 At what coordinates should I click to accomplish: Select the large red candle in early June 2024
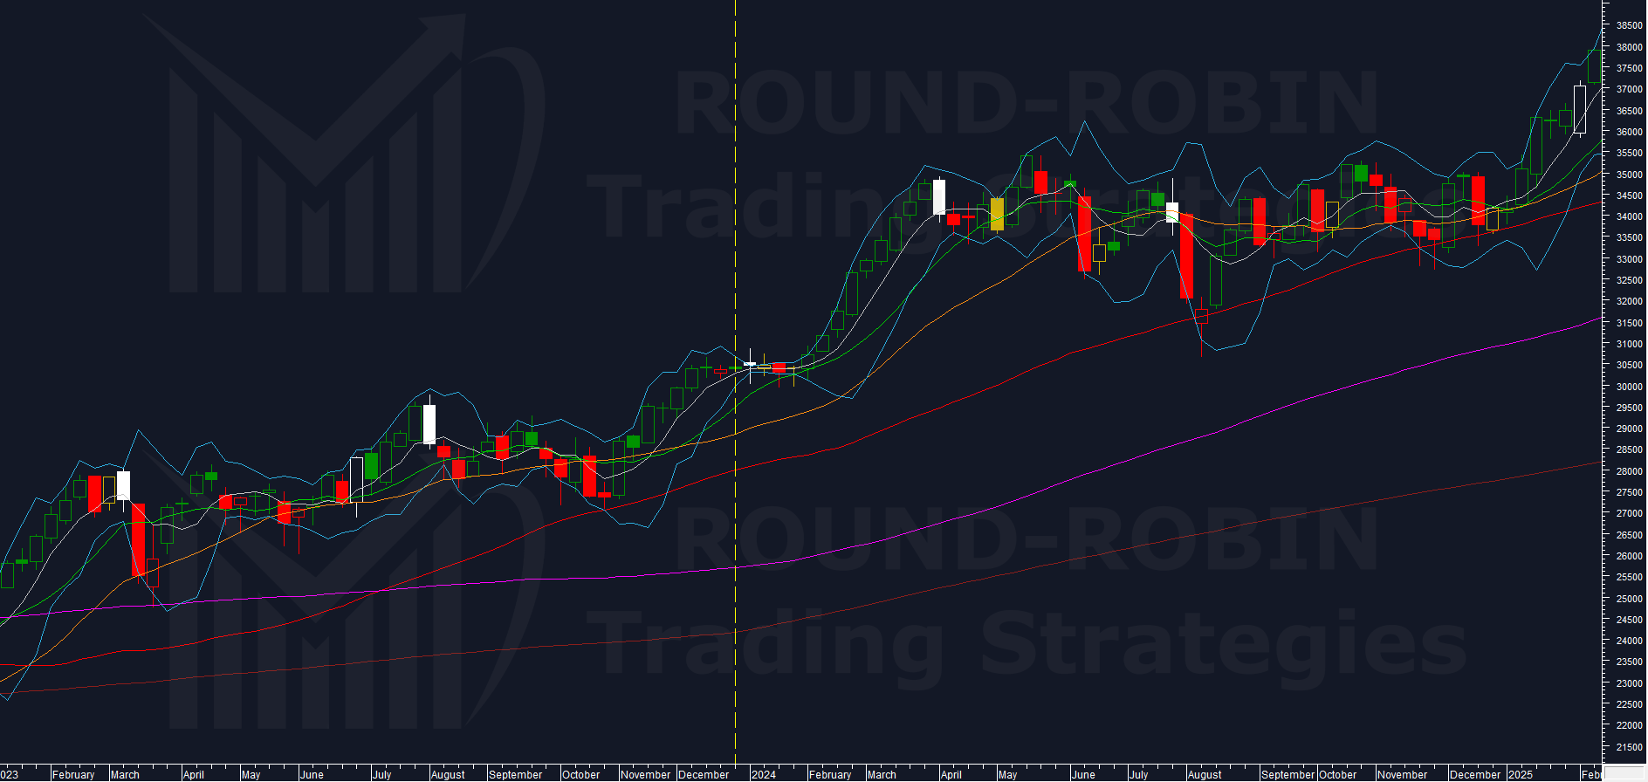tap(1084, 234)
